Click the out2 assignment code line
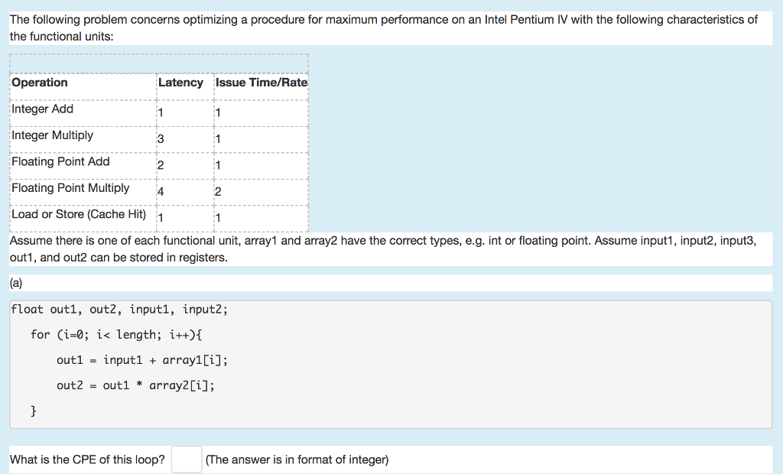 135,385
